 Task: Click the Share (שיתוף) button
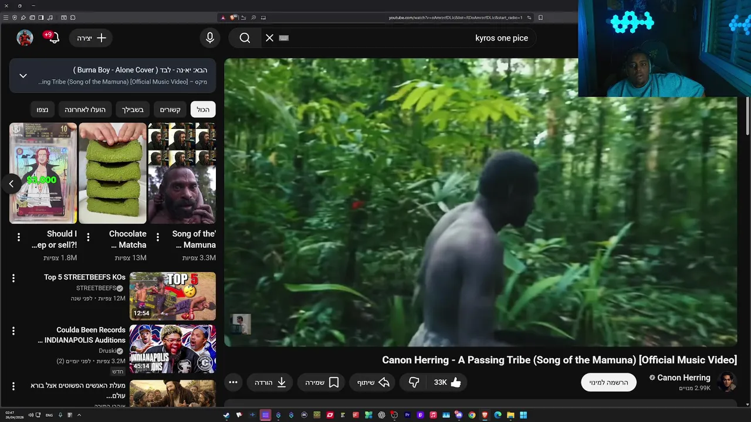(x=373, y=382)
